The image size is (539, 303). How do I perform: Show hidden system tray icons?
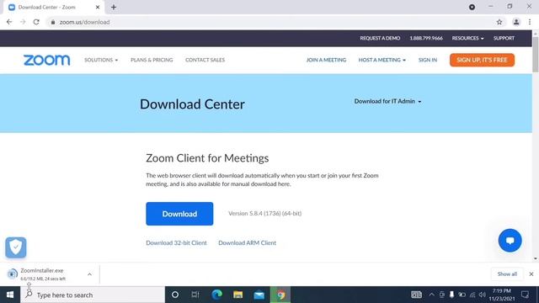[431, 295]
